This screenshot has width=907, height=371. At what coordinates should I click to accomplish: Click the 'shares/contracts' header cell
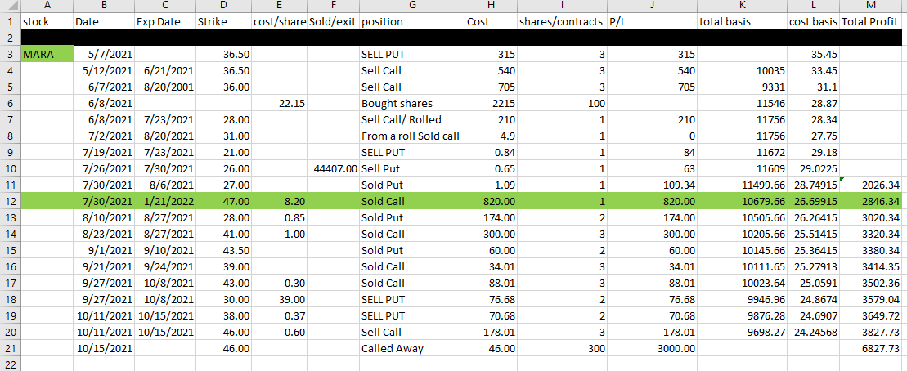point(560,21)
